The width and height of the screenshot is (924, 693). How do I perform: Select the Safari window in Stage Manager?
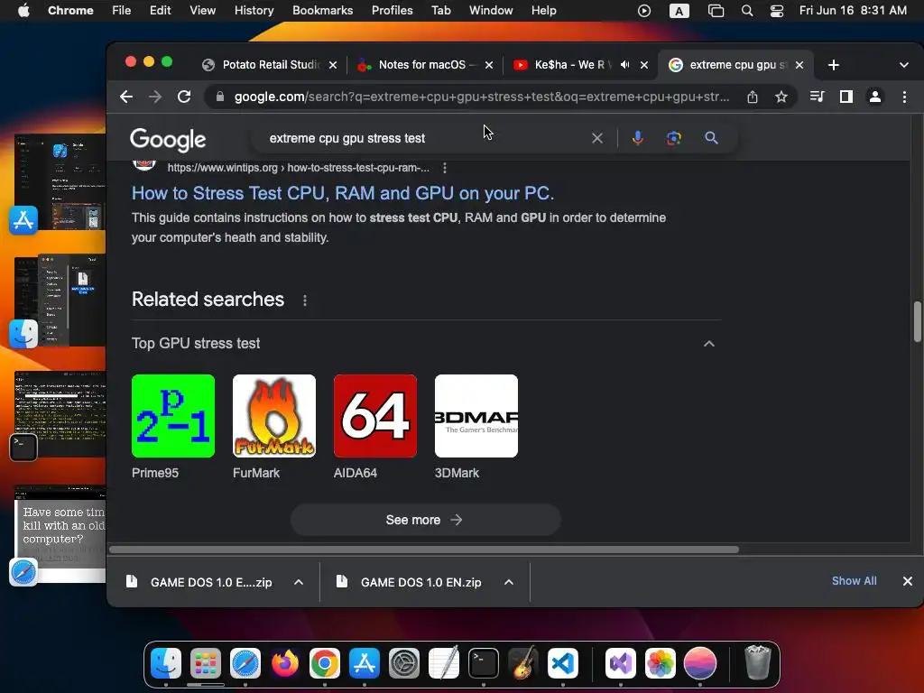[59, 534]
